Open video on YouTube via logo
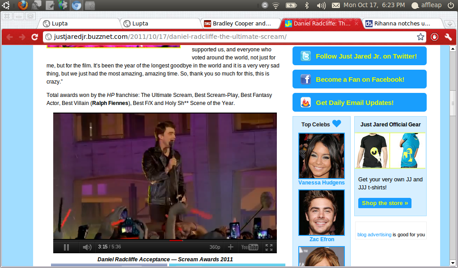This screenshot has width=458, height=268. 250,247
